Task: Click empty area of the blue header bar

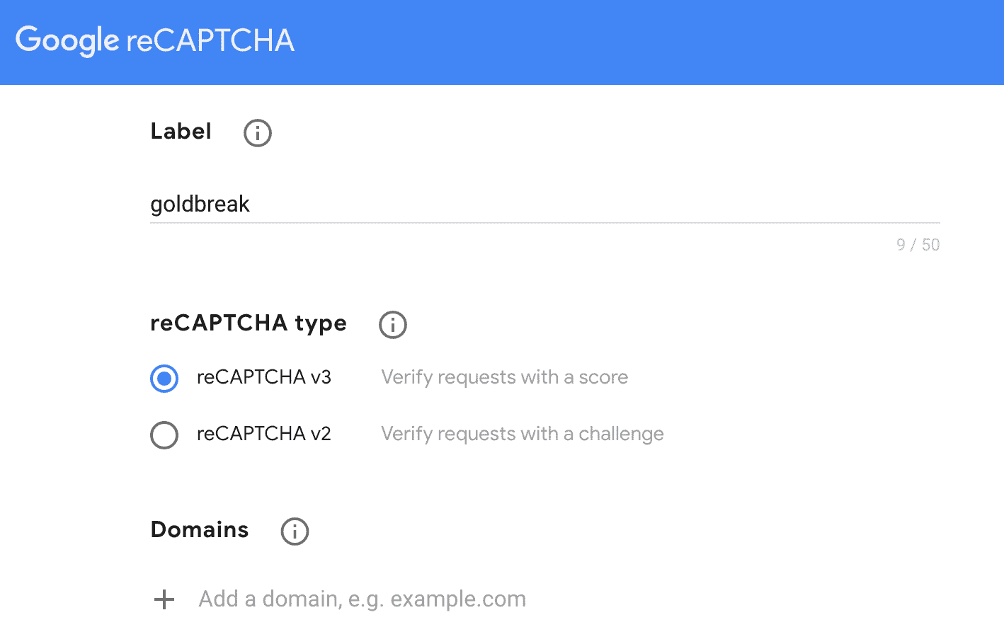Action: tap(637, 42)
